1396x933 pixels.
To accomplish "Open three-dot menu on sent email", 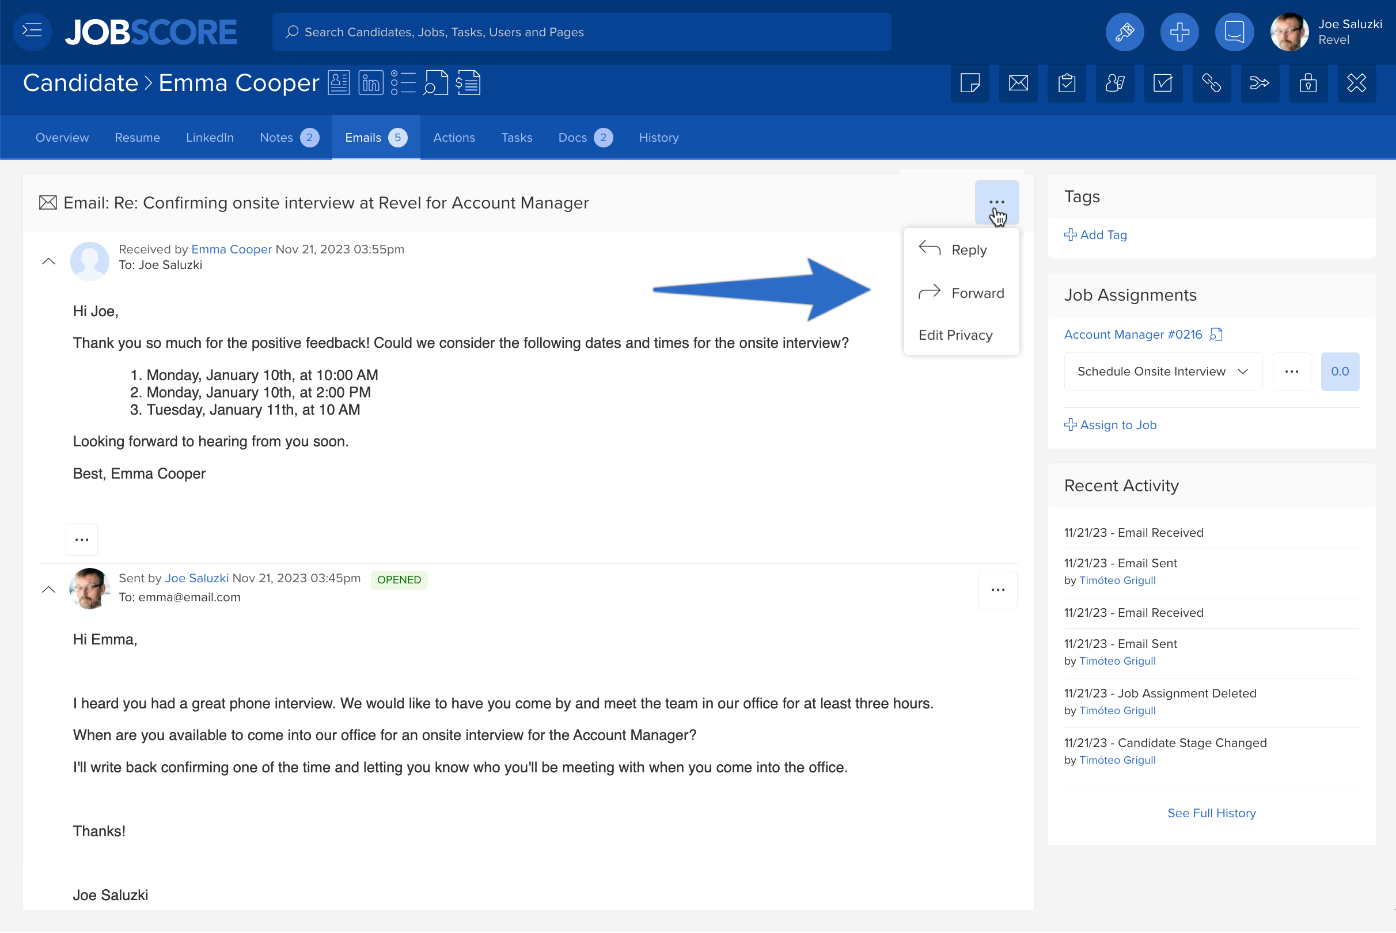I will (997, 590).
